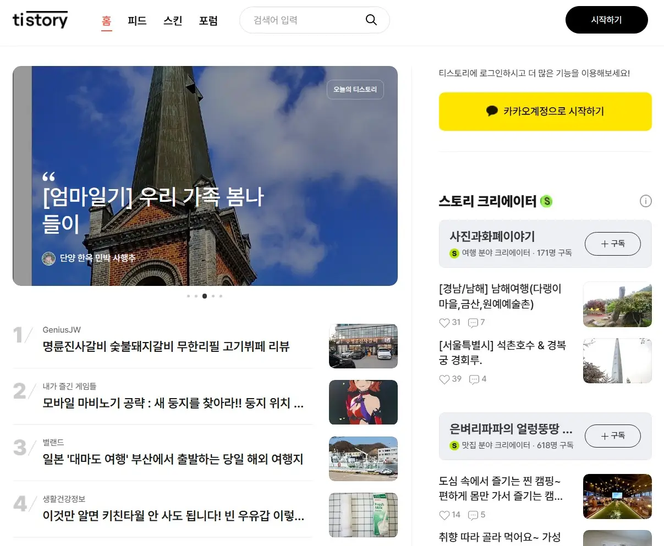
Task: Open comments on the 석촌호수 post
Action: coord(474,379)
